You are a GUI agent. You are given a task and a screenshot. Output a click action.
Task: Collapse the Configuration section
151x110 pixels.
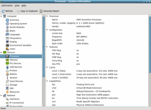pos(47,30)
